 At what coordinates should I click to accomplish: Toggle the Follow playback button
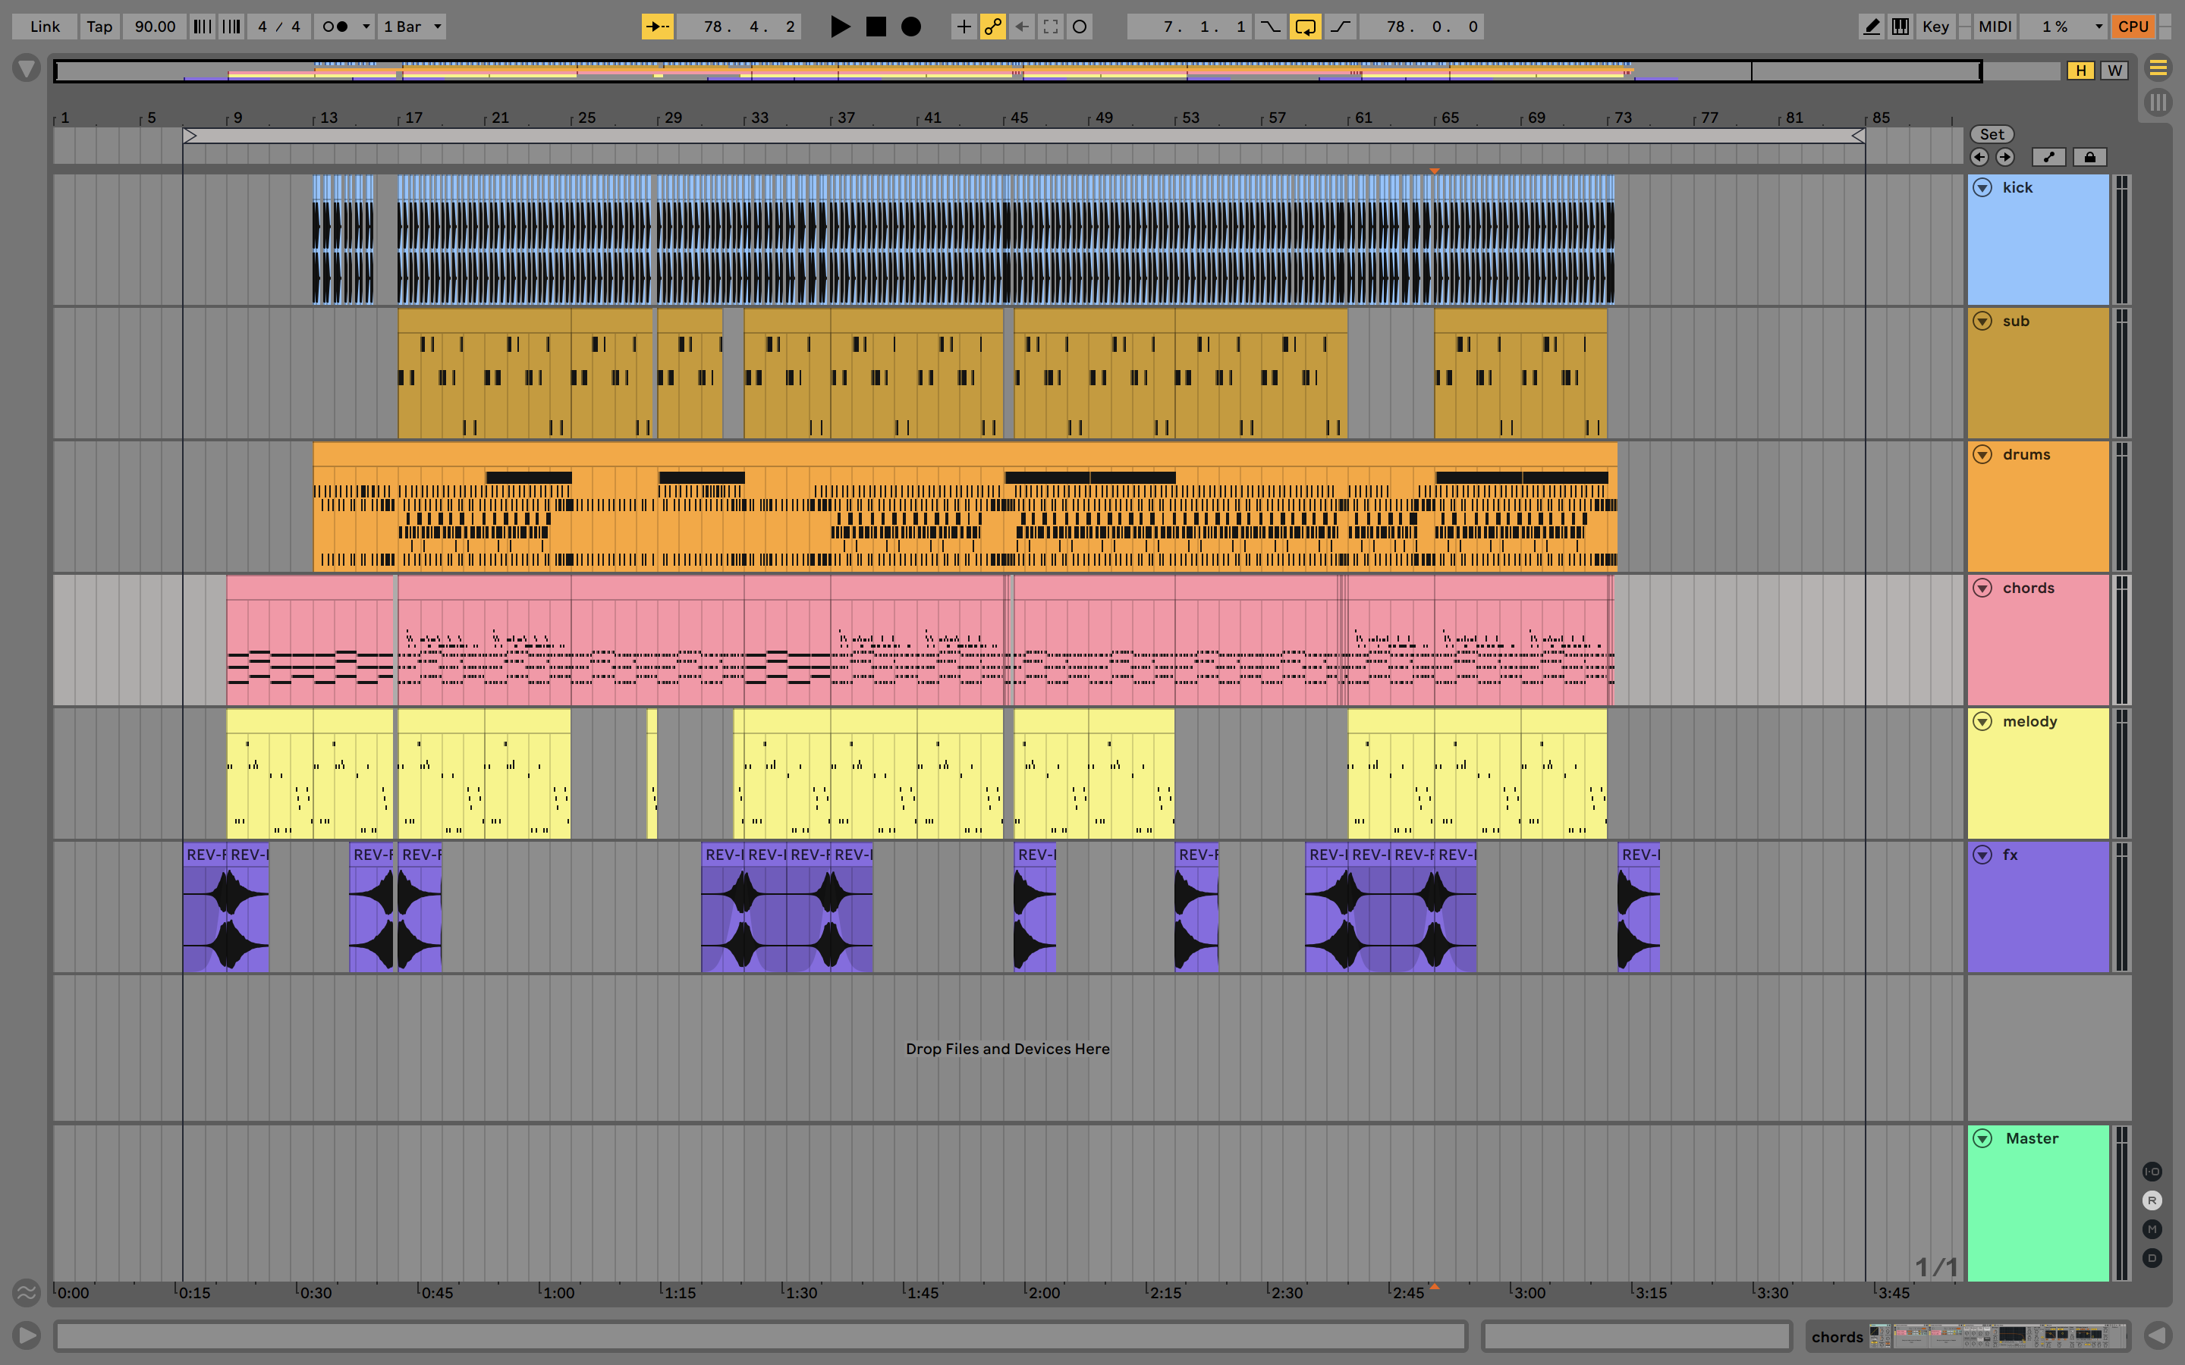657,27
